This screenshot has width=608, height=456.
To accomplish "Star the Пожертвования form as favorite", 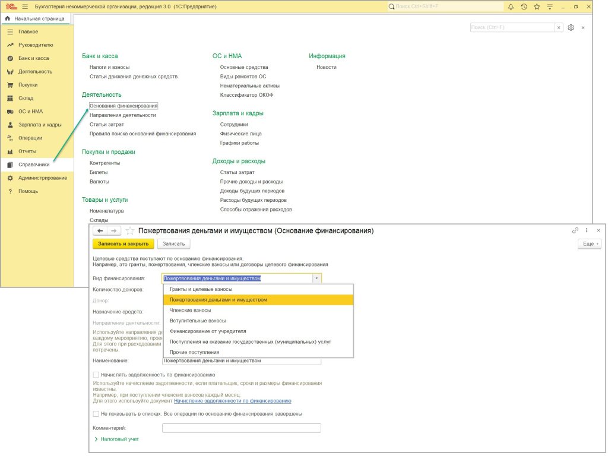I will [130, 230].
